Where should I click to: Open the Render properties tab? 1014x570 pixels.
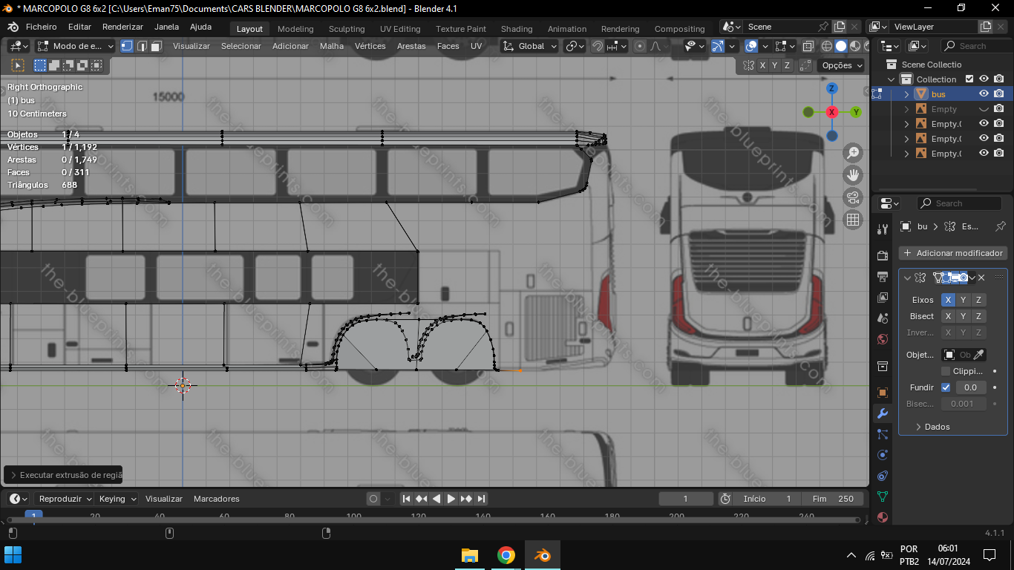coord(883,256)
